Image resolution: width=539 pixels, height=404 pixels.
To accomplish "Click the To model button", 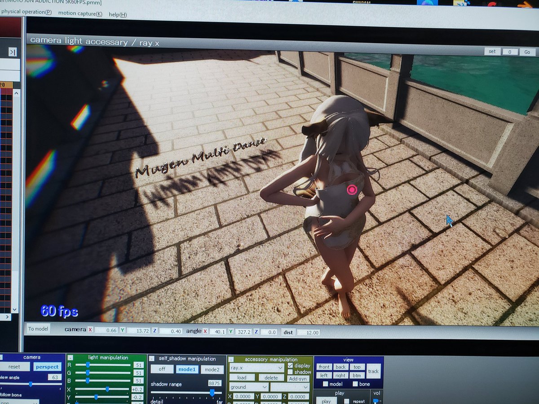I will pyautogui.click(x=38, y=329).
